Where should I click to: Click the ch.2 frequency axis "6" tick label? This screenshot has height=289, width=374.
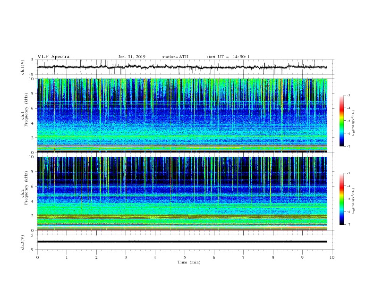tap(34, 187)
